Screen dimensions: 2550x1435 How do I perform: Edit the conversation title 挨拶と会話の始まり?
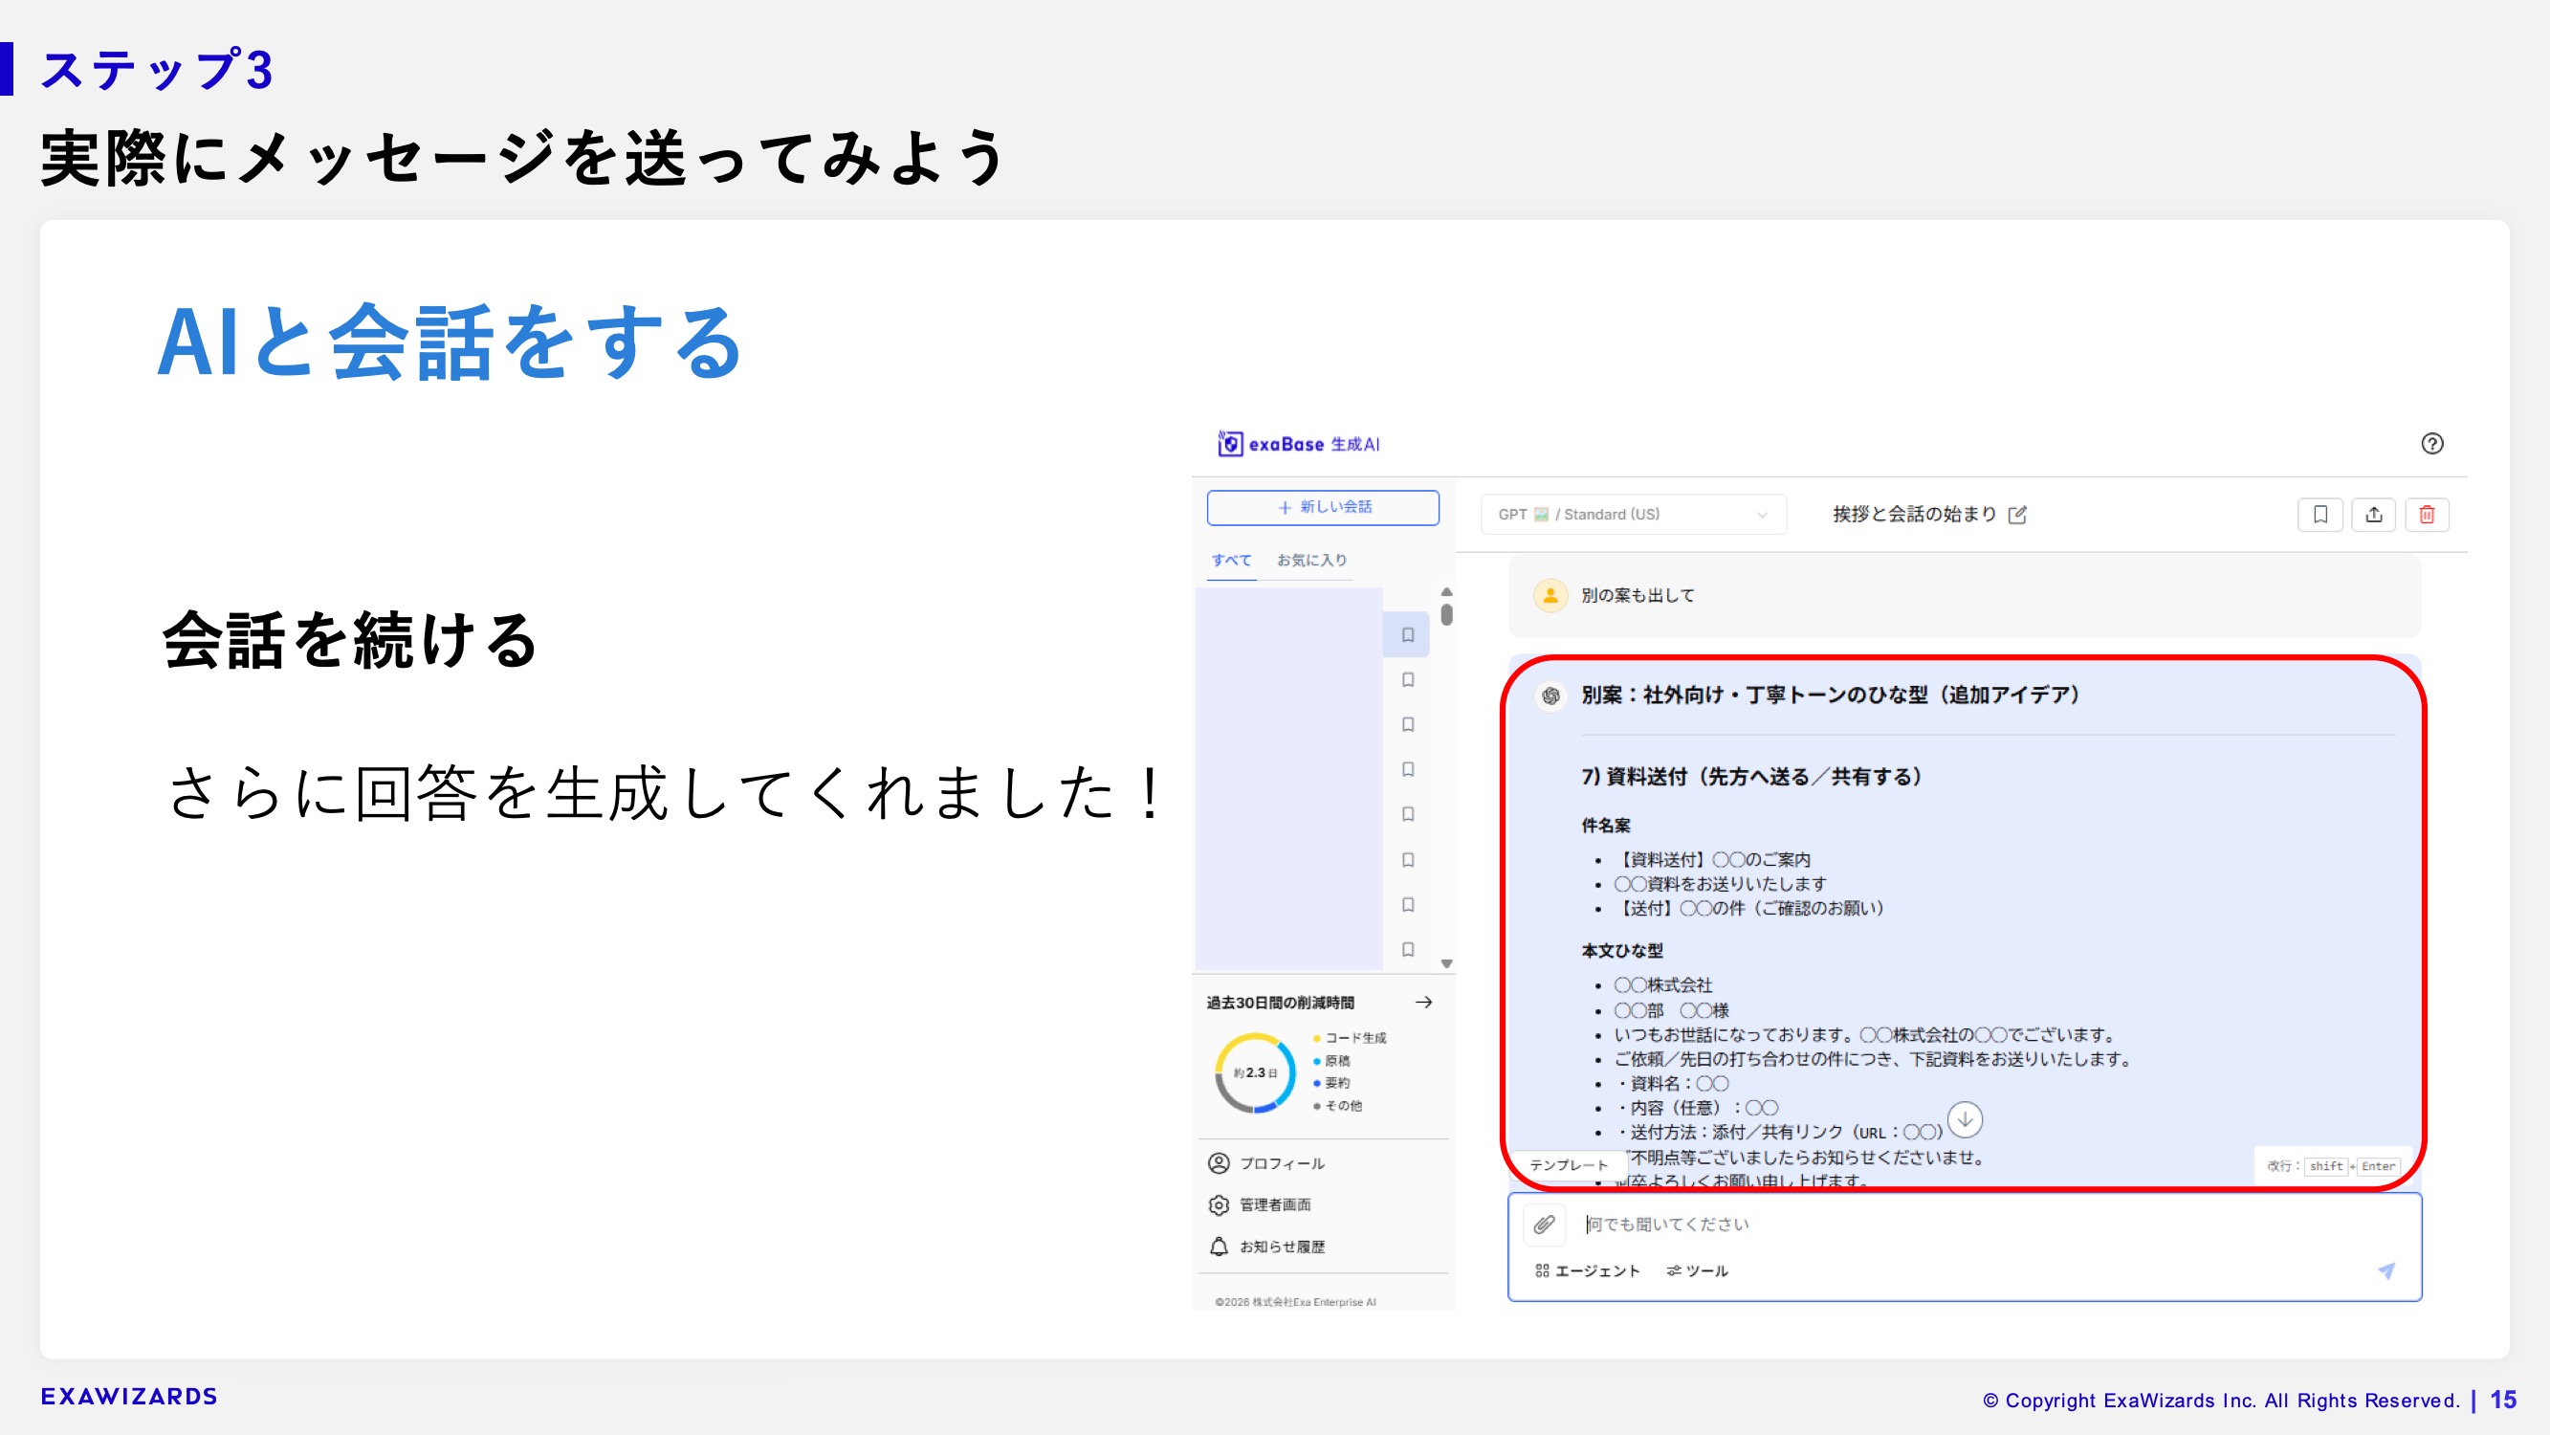coord(2017,514)
